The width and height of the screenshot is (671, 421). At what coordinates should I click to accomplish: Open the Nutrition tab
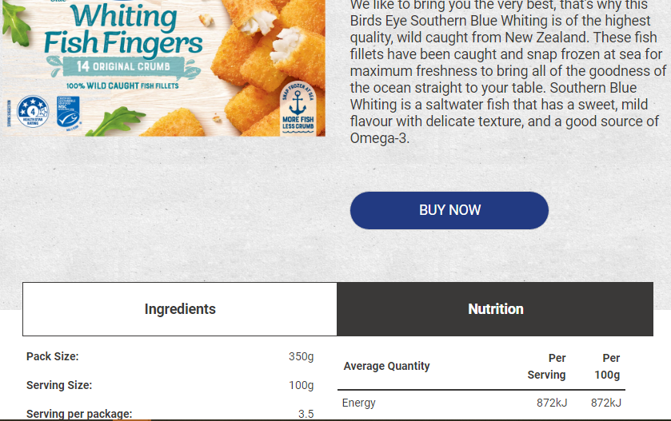495,309
